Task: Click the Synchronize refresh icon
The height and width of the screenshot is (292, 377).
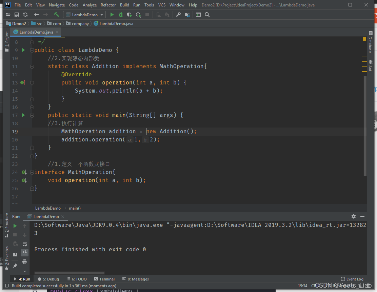Action: [25, 15]
